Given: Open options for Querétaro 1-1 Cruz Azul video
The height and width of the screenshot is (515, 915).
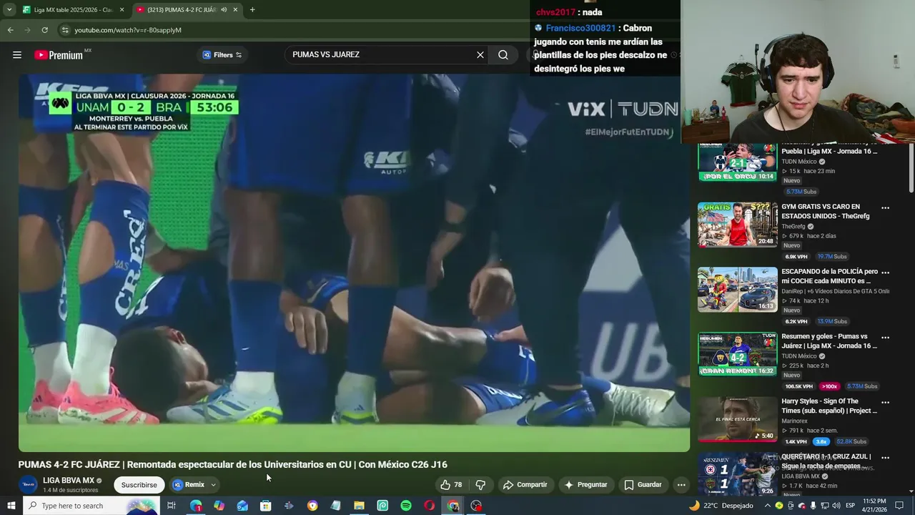Looking at the screenshot, I should [885, 458].
